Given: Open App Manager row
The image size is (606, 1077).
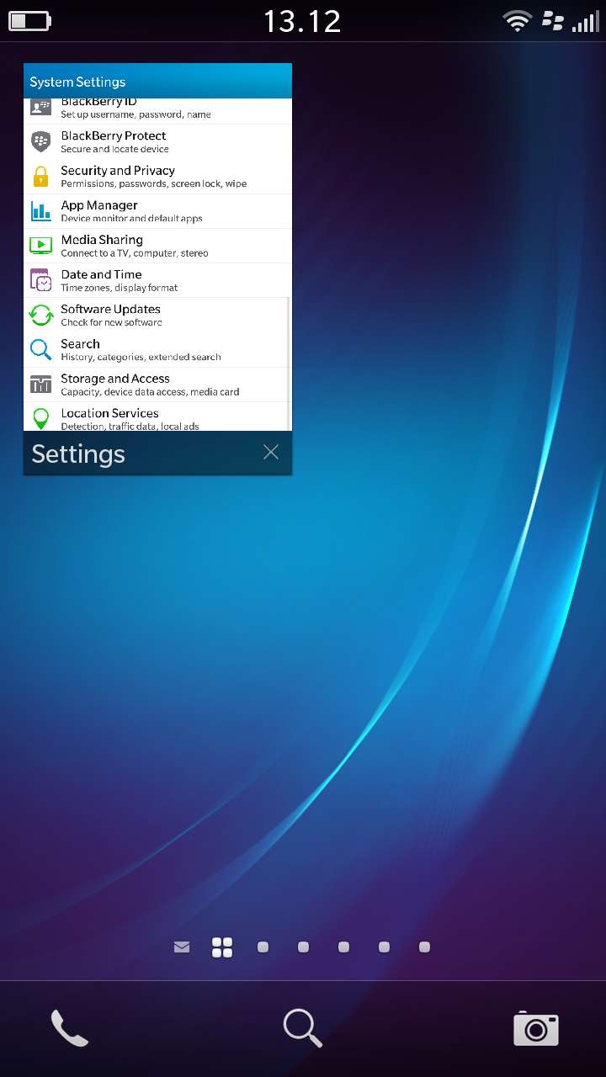Looking at the screenshot, I should pos(157,211).
